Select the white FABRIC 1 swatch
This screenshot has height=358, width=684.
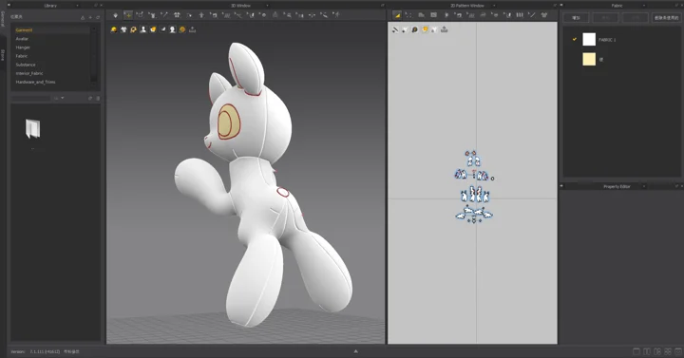(x=589, y=39)
